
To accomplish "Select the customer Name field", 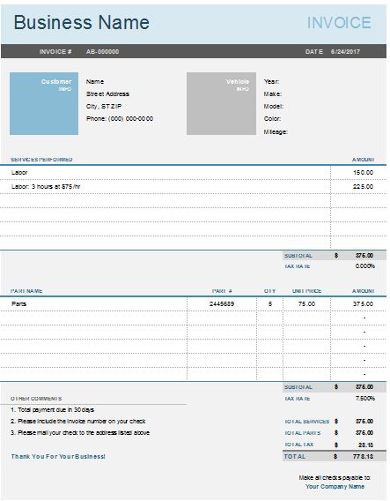I will [95, 81].
